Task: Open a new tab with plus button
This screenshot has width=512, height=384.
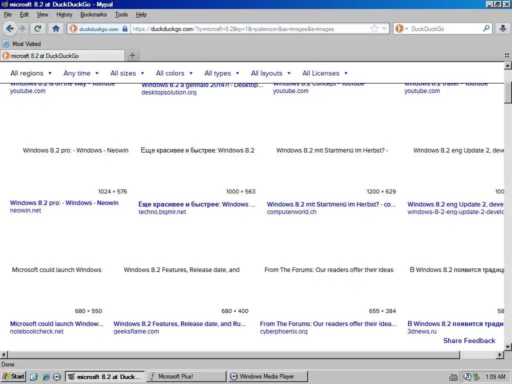Action: click(x=132, y=55)
